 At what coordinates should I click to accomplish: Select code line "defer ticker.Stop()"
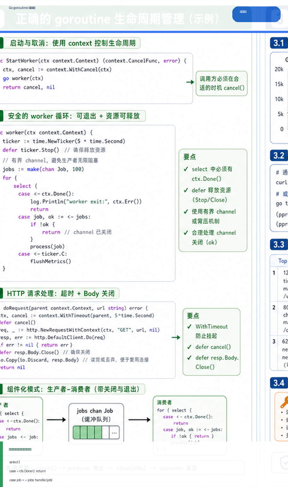point(31,150)
